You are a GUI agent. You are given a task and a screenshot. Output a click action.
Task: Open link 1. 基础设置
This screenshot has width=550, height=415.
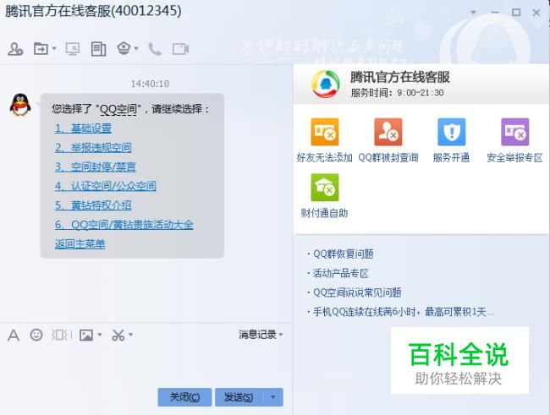click(83, 128)
